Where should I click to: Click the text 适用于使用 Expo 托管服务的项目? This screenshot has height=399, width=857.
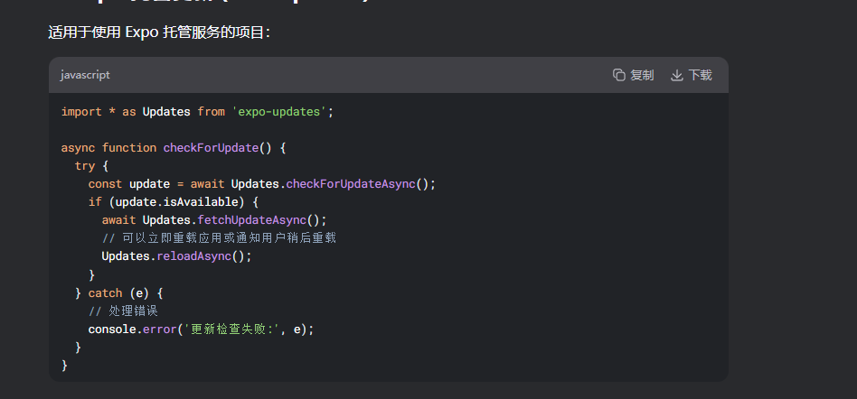coord(159,32)
